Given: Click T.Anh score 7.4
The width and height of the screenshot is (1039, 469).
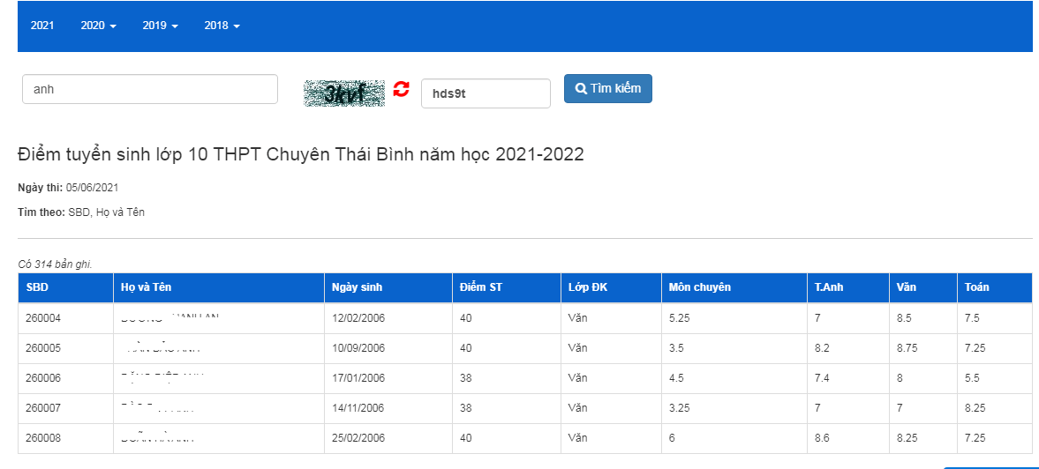Looking at the screenshot, I should point(823,378).
